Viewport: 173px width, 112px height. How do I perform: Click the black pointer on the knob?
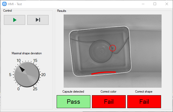22,69
